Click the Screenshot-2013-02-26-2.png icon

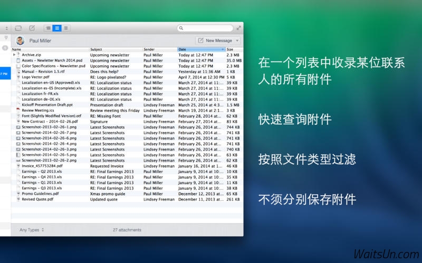[18, 160]
